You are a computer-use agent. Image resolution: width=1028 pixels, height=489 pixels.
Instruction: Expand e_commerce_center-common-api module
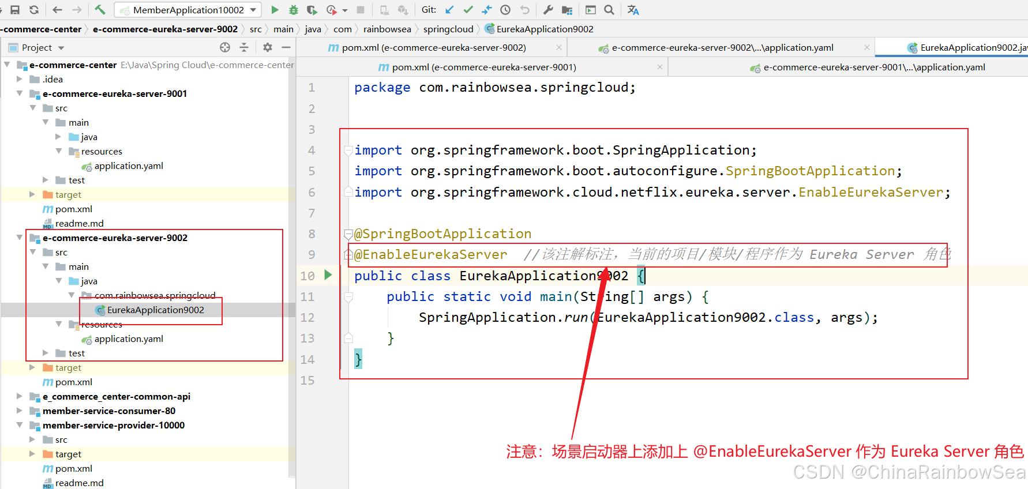20,396
